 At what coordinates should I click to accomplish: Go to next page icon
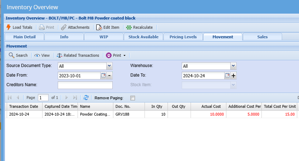(66, 98)
